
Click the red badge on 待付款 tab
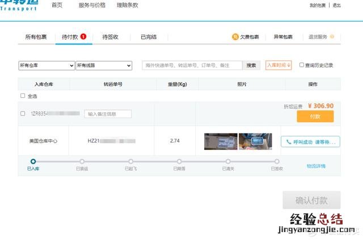83,37
